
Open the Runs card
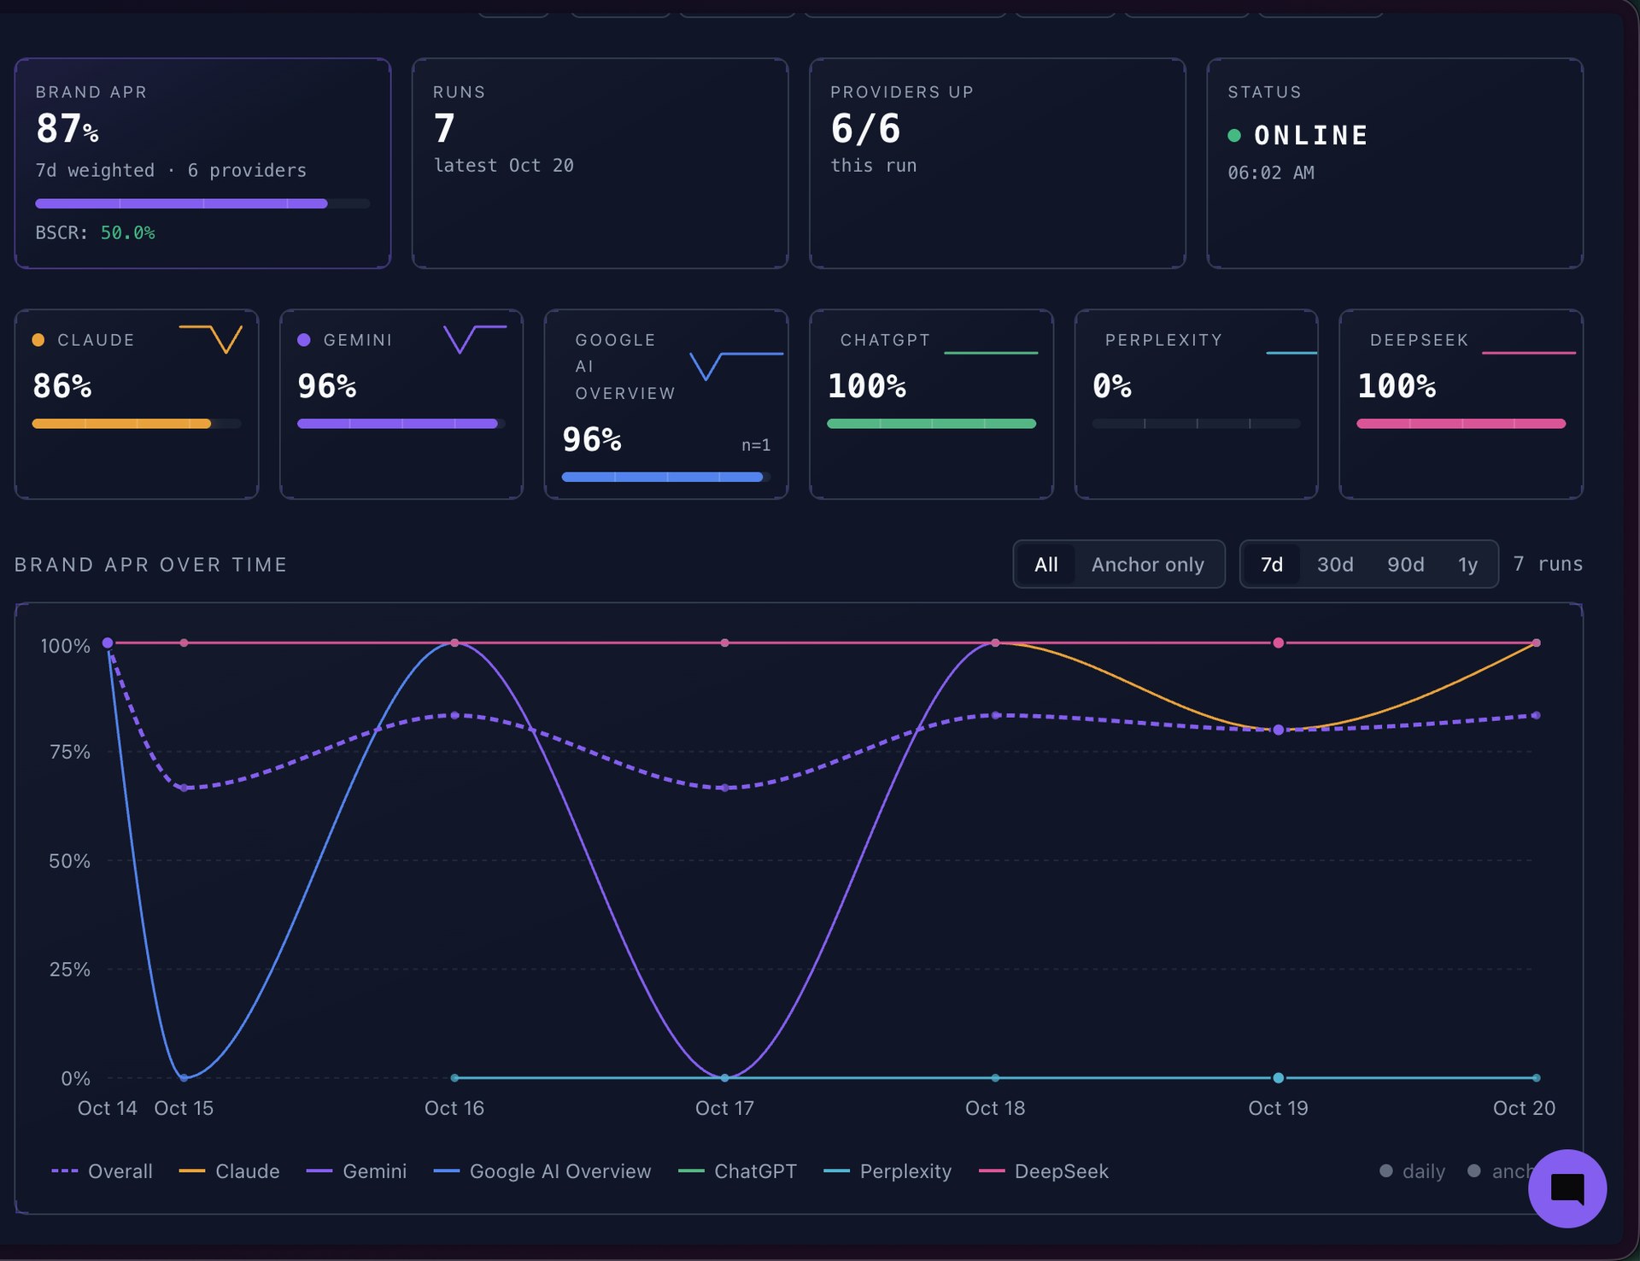click(600, 163)
